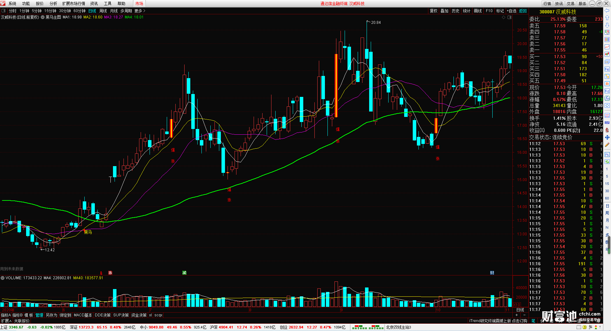Click the color grid list icon in sidebar

pos(607,40)
